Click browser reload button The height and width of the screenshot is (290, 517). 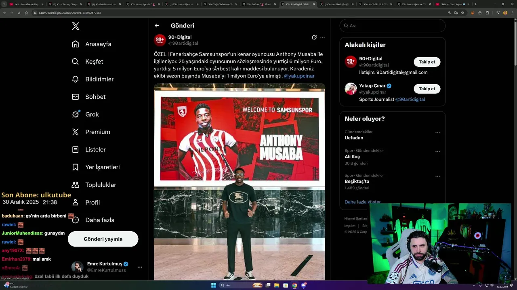click(19, 13)
